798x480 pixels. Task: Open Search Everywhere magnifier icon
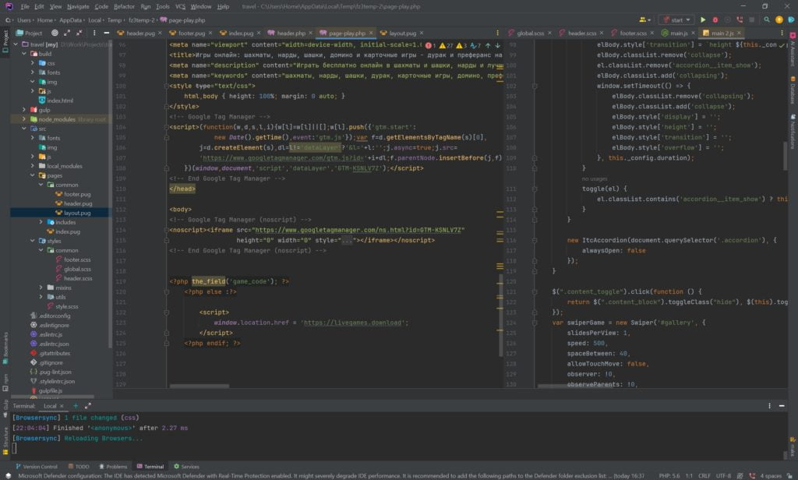(768, 19)
